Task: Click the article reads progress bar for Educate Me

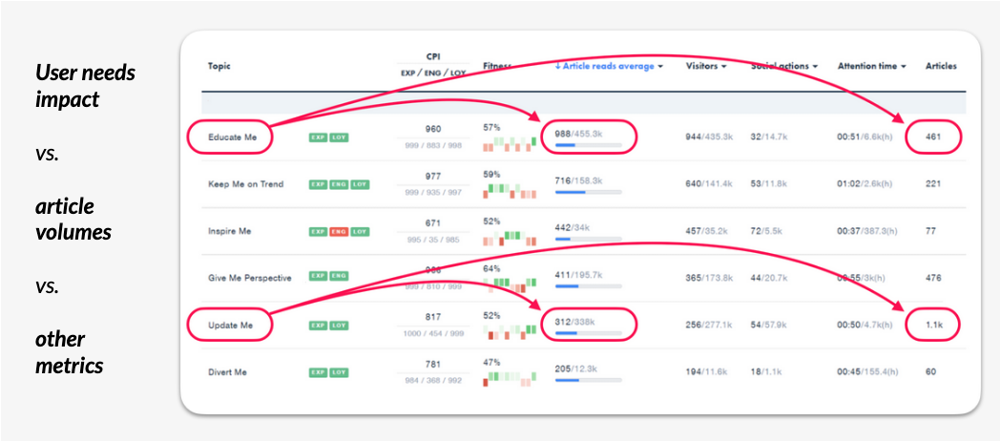Action: tap(588, 146)
